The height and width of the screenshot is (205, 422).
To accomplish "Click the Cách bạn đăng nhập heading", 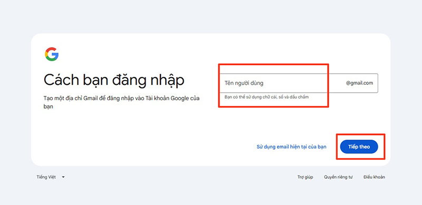I will point(114,80).
